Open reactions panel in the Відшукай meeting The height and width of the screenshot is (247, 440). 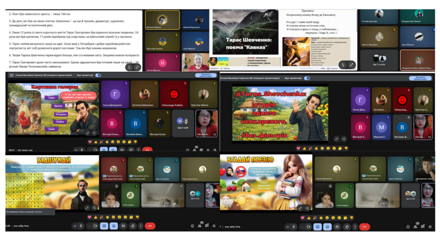(x=113, y=226)
